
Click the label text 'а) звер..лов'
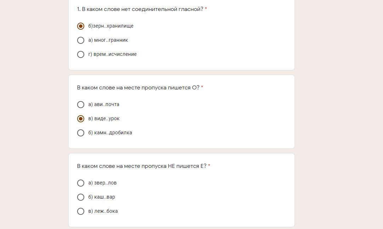(x=102, y=183)
